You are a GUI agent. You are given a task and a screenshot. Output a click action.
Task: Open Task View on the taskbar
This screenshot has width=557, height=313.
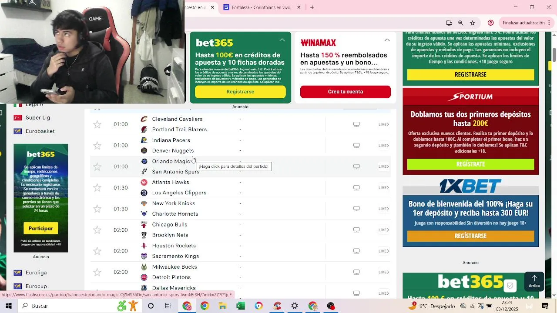(168, 306)
